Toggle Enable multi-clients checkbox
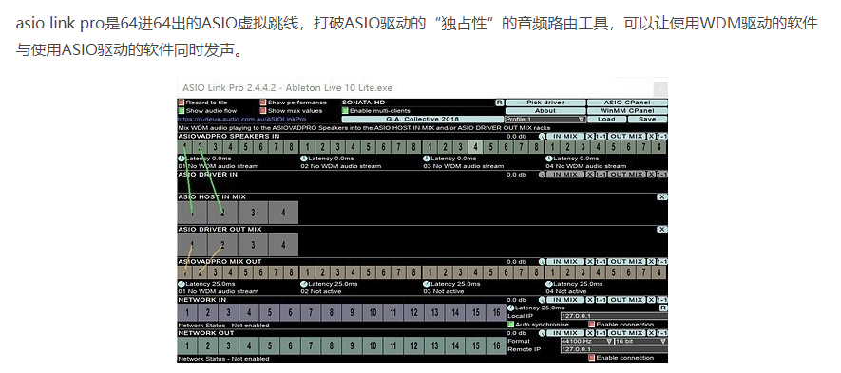841x373 pixels. click(x=345, y=111)
